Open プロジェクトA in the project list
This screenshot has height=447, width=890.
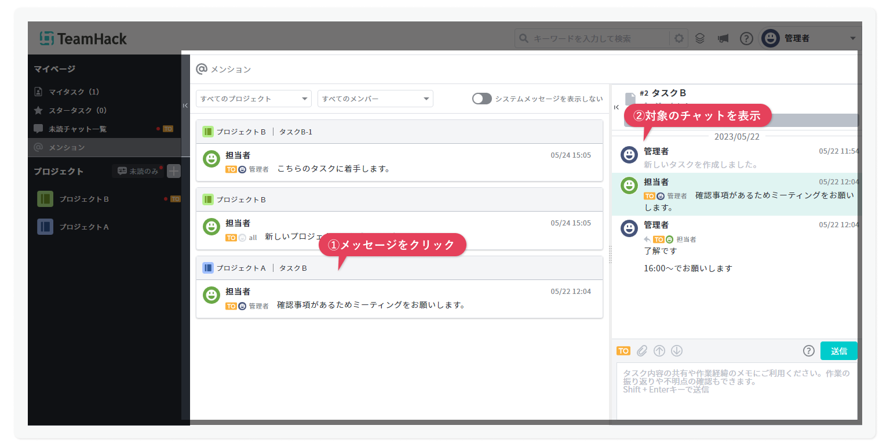pos(84,227)
